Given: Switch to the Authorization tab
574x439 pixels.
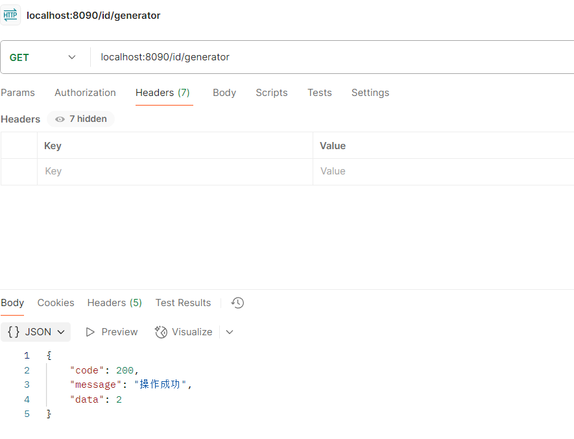Looking at the screenshot, I should tap(85, 93).
